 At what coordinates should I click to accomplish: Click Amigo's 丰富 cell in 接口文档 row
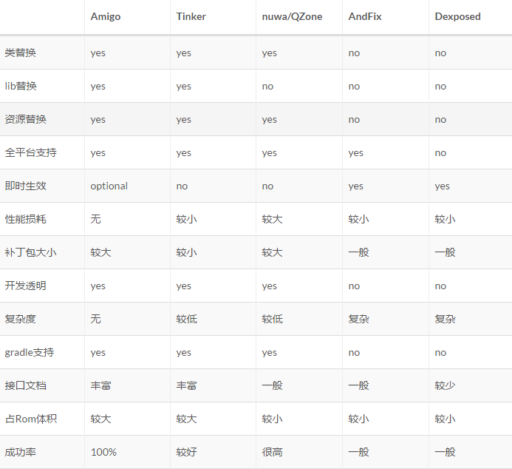101,385
